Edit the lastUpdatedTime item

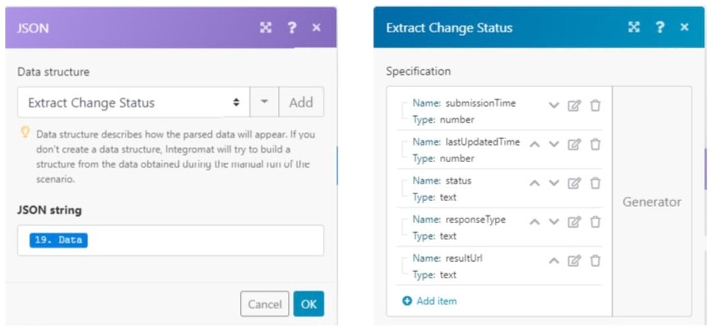click(574, 145)
